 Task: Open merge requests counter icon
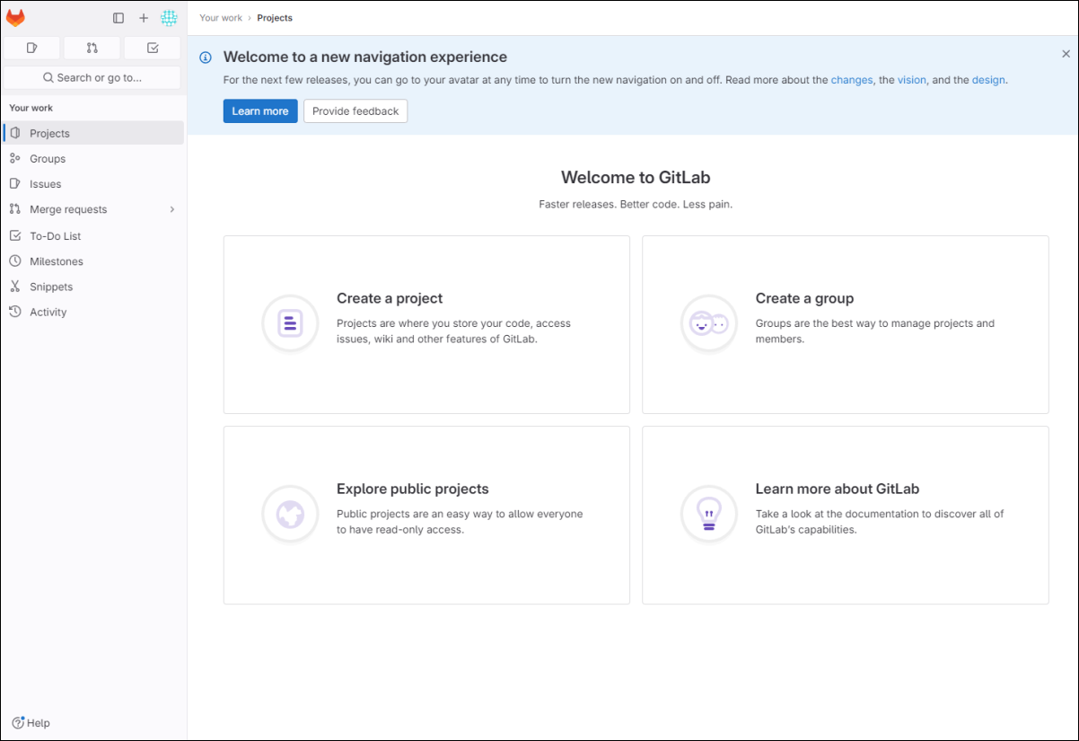(92, 48)
